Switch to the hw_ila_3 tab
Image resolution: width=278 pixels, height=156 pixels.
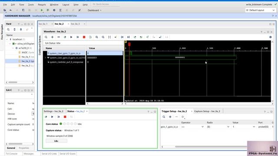pos(75,24)
